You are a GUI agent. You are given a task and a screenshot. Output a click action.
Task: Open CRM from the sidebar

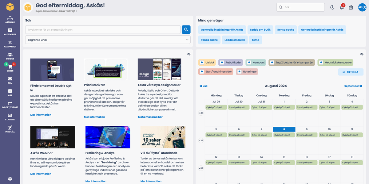(10, 80)
